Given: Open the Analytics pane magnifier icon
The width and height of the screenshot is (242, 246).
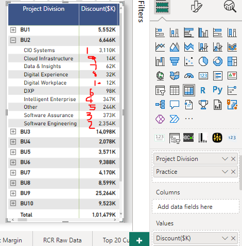Looking at the screenshot, I should click(230, 6).
